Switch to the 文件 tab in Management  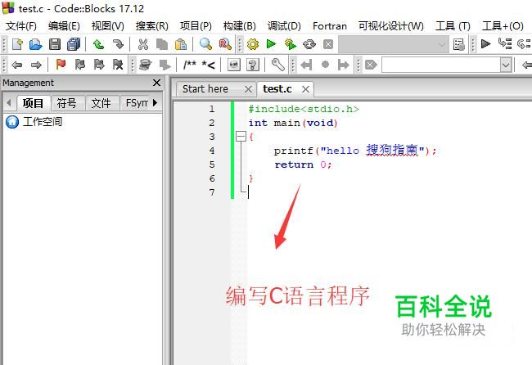(101, 103)
